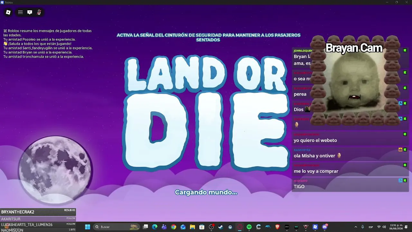Open Steam from the taskbar
The width and height of the screenshot is (412, 232).
coord(220,227)
